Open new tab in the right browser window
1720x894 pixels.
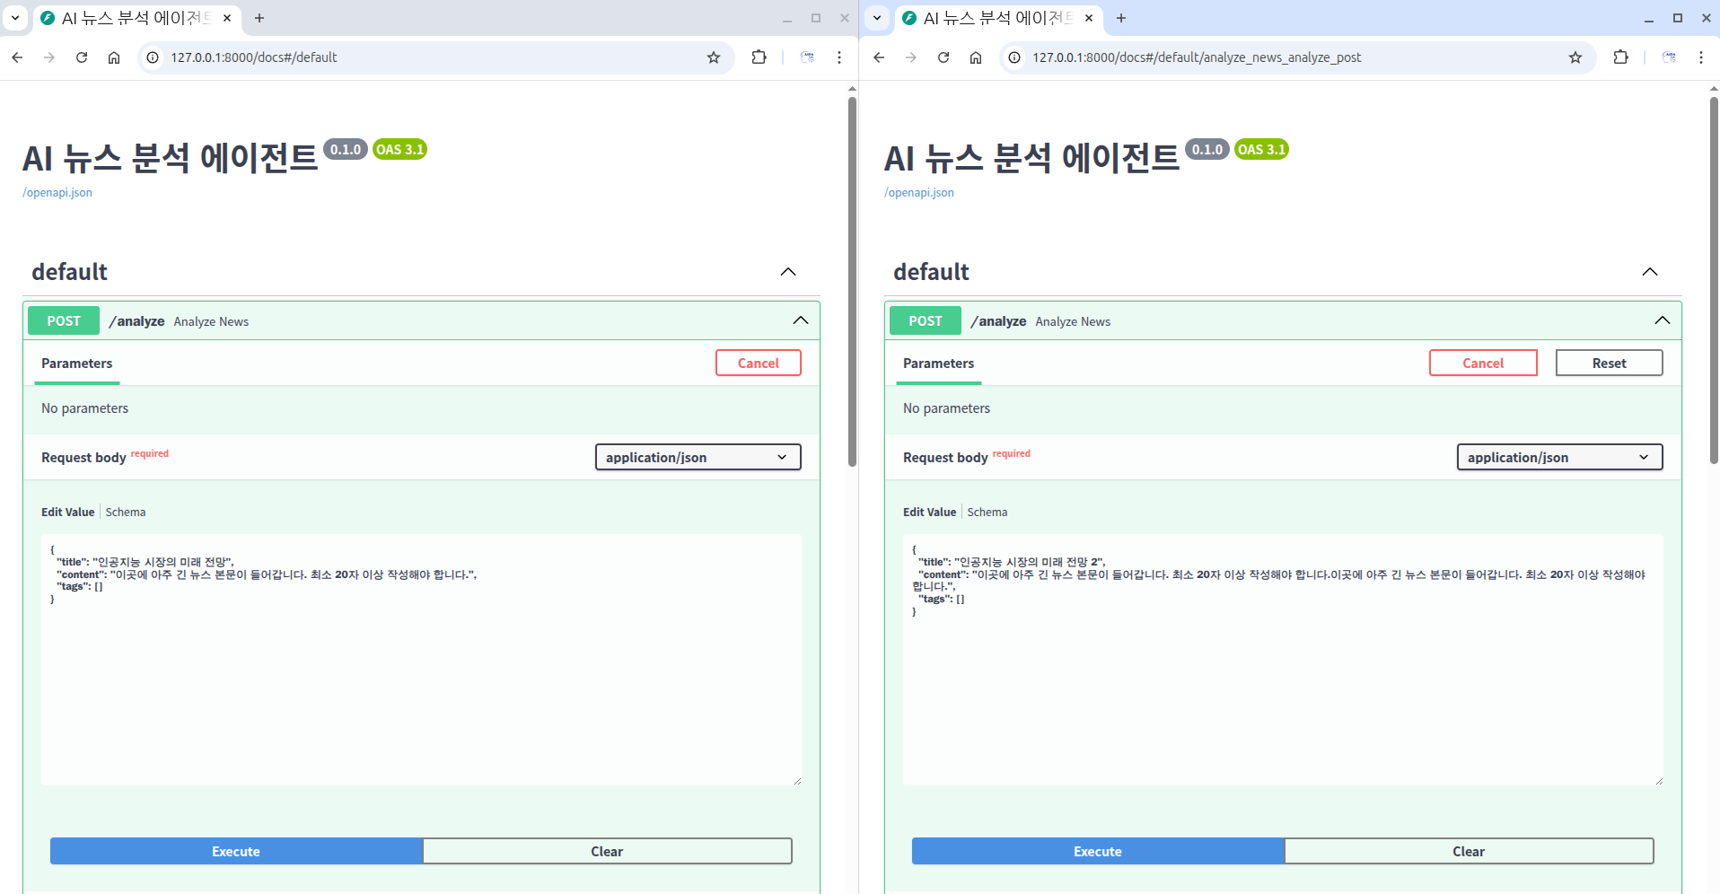click(1120, 18)
